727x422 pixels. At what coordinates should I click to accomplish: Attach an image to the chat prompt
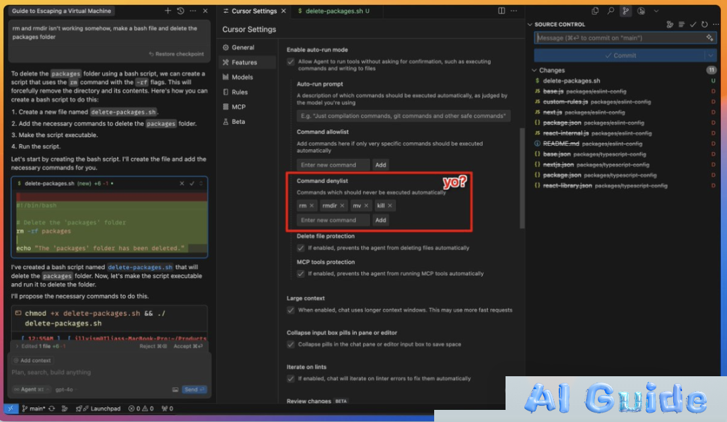point(175,390)
